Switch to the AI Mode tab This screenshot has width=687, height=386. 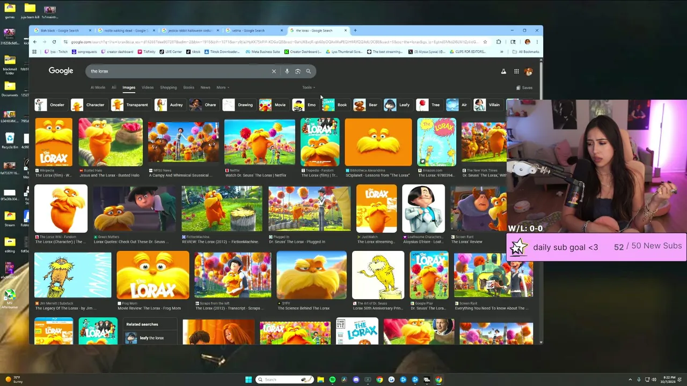click(98, 87)
